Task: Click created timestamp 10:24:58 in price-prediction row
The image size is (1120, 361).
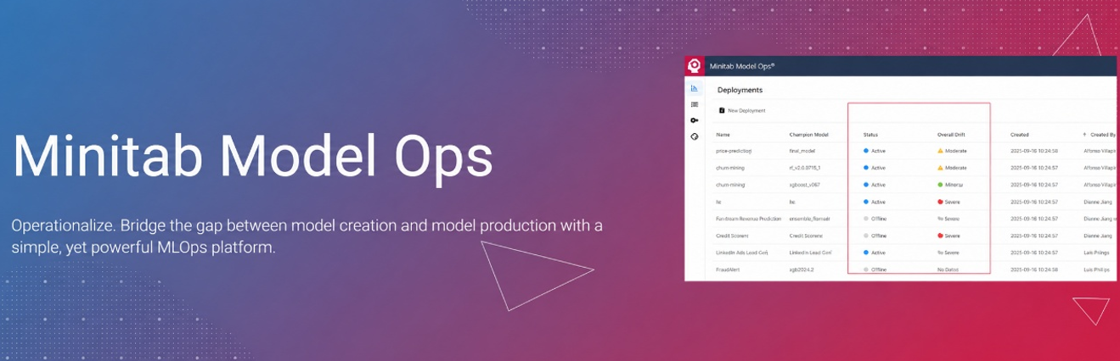Action: 1033,151
